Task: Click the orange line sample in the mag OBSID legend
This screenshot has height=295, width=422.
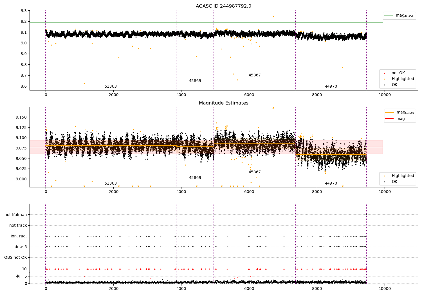Action: pos(389,112)
